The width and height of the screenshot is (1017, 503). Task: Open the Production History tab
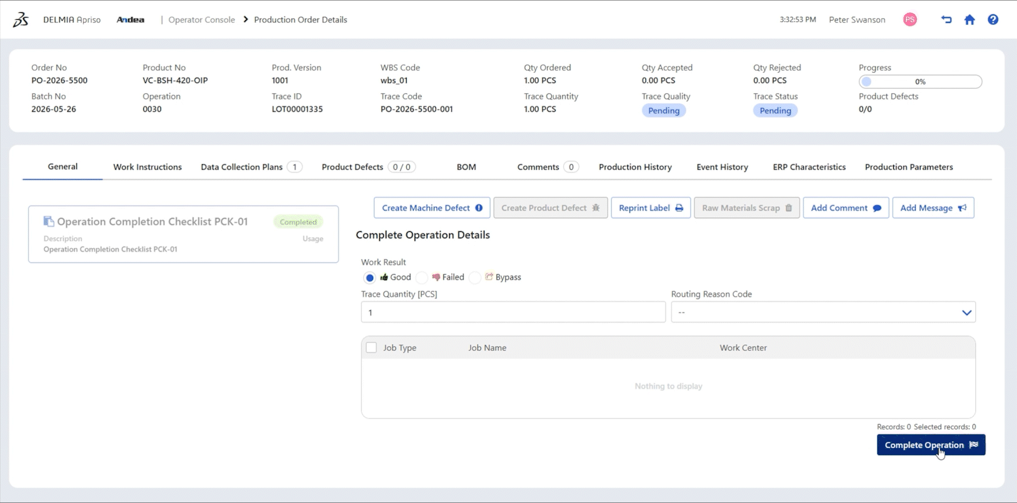click(635, 167)
